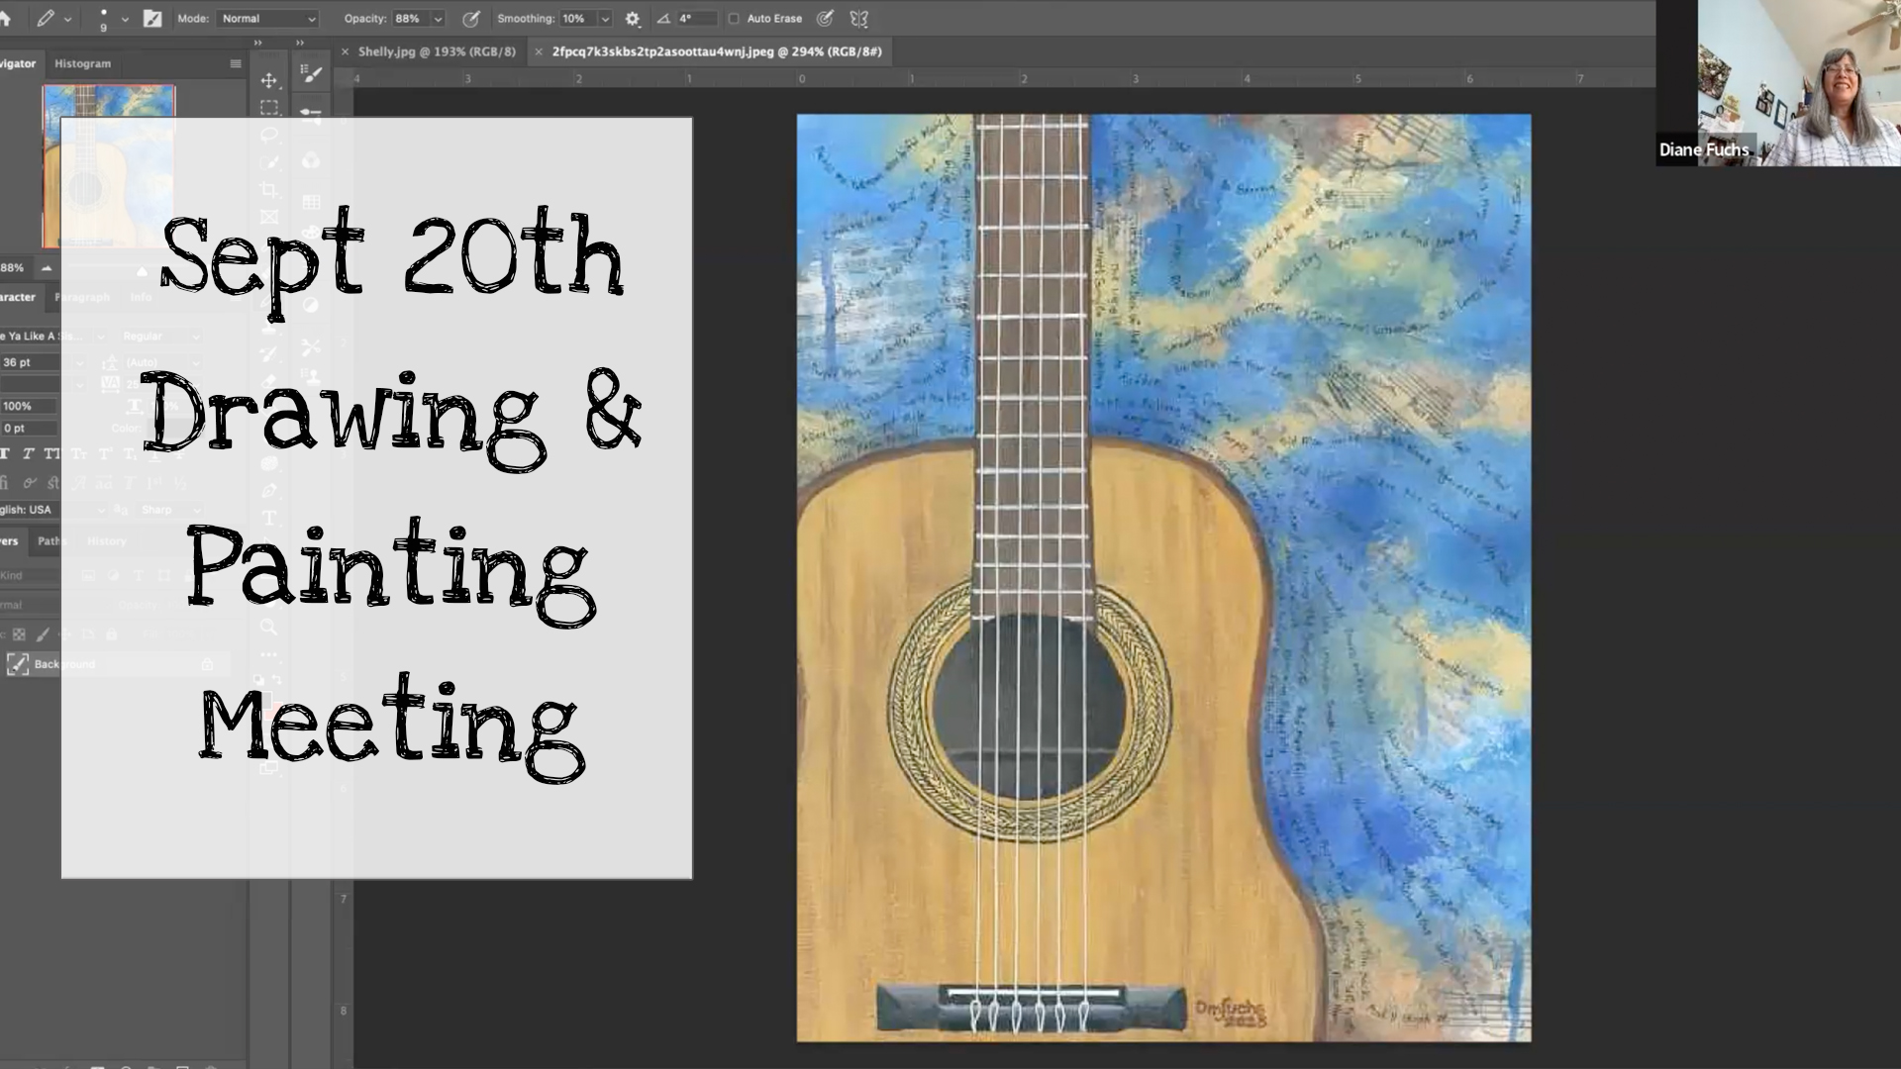Viewport: 1901px width, 1069px height.
Task: Close the Shelly.jpg document tab
Action: click(345, 51)
